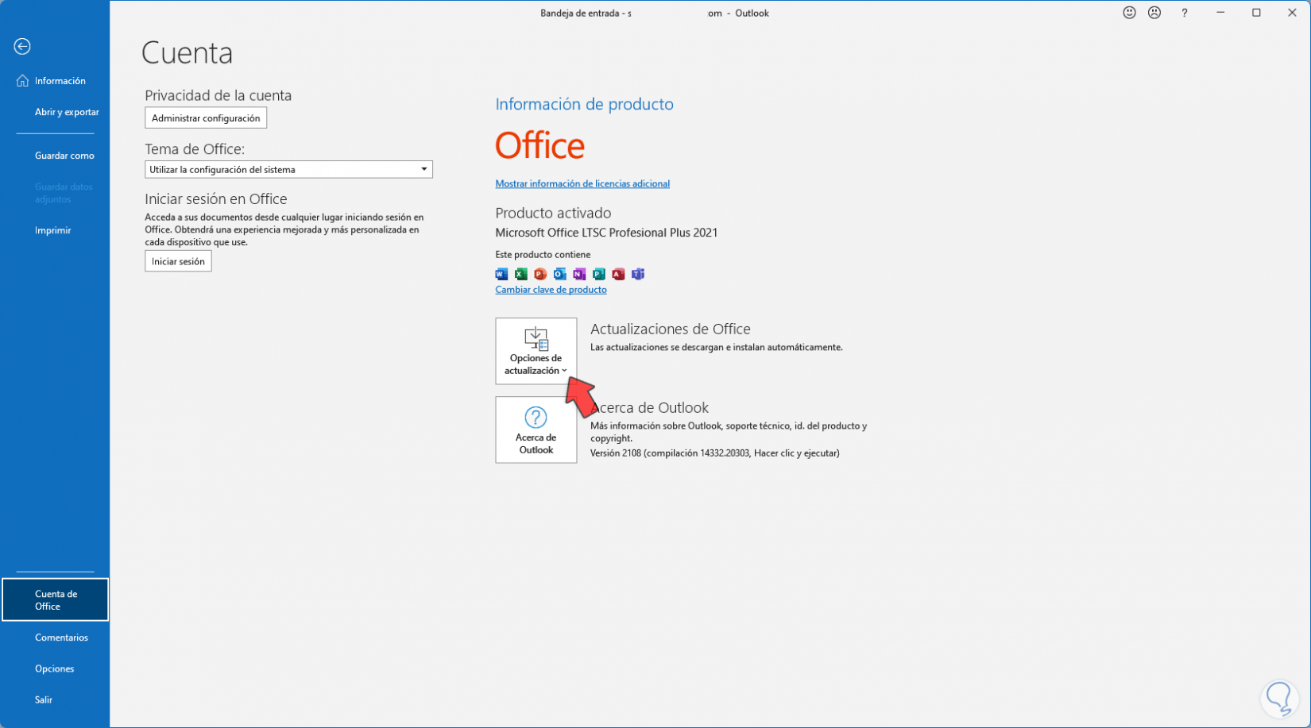Click Cambiar clave de producto link
This screenshot has width=1311, height=728.
click(x=551, y=290)
